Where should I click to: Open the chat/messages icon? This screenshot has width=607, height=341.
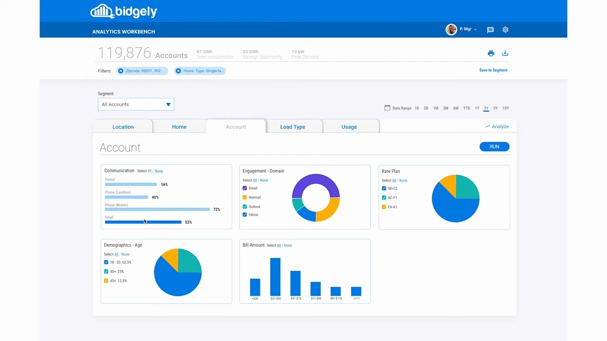pyautogui.click(x=490, y=30)
